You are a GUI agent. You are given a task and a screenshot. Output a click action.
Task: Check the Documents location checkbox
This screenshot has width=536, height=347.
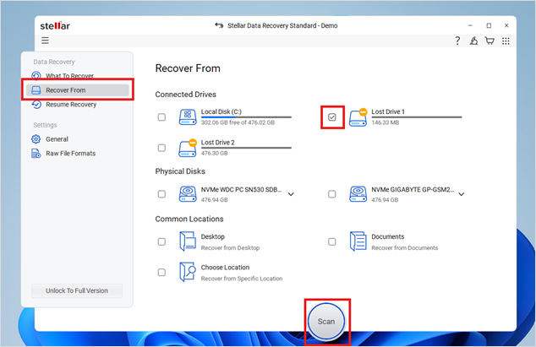(332, 241)
